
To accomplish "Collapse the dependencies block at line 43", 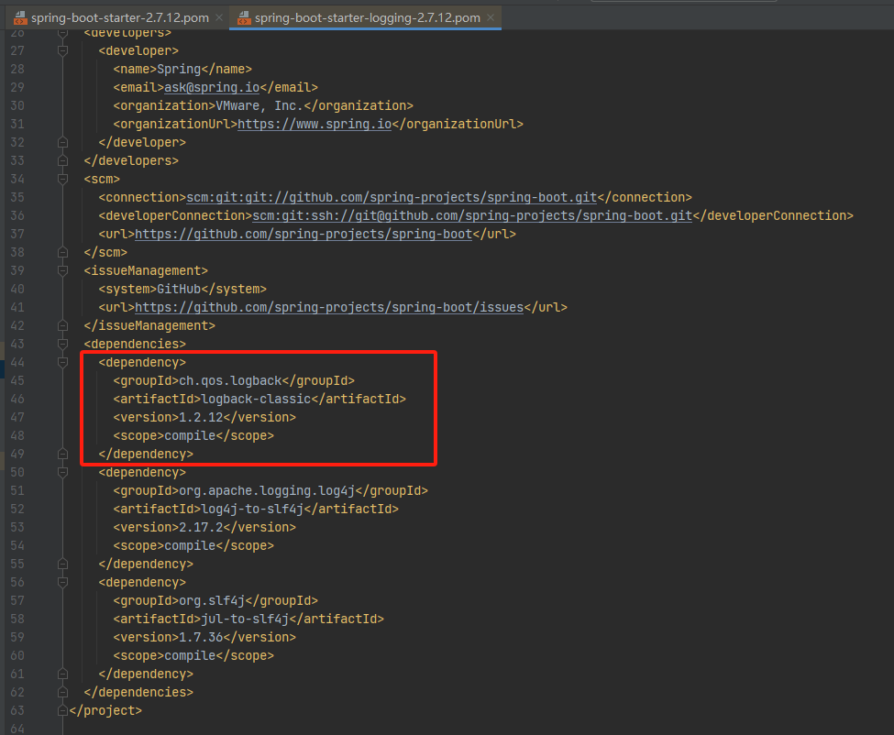I will [x=62, y=344].
